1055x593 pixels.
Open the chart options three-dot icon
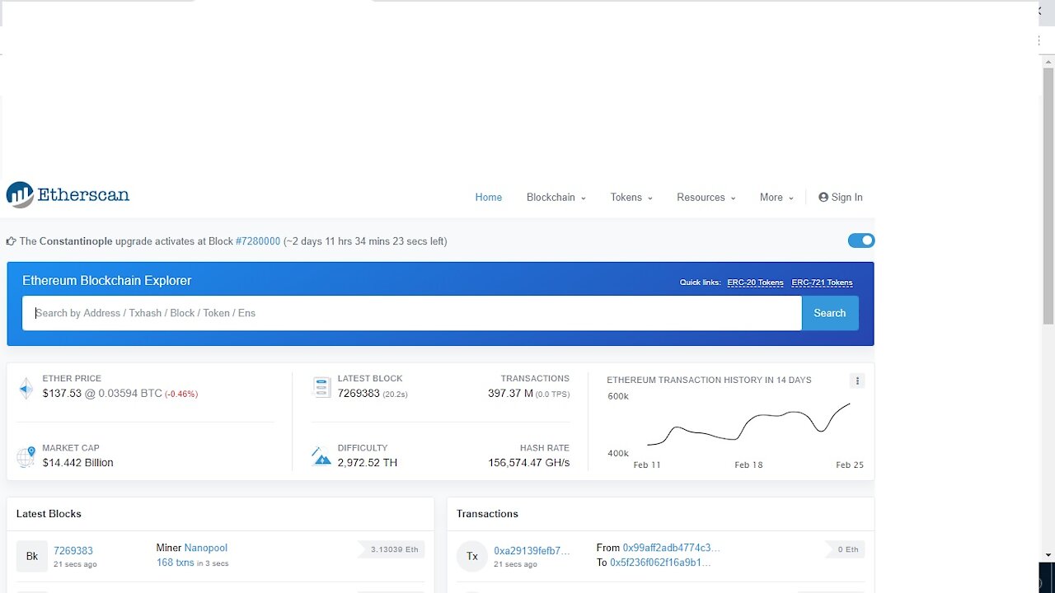click(x=857, y=381)
